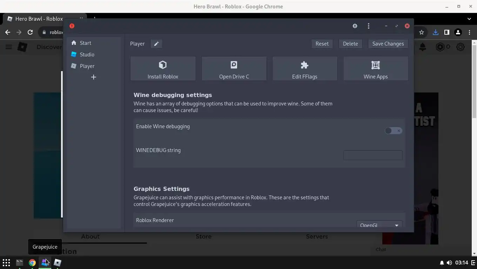This screenshot has width=477, height=269.
Task: Open the Roblox Renderer dropdown
Action: pos(379,225)
